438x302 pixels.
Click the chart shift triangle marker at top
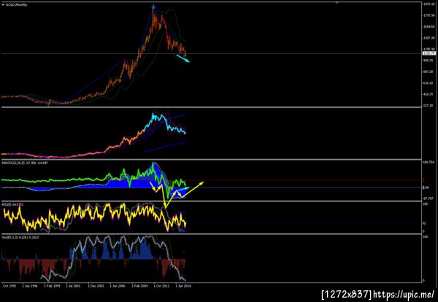coord(337,2)
